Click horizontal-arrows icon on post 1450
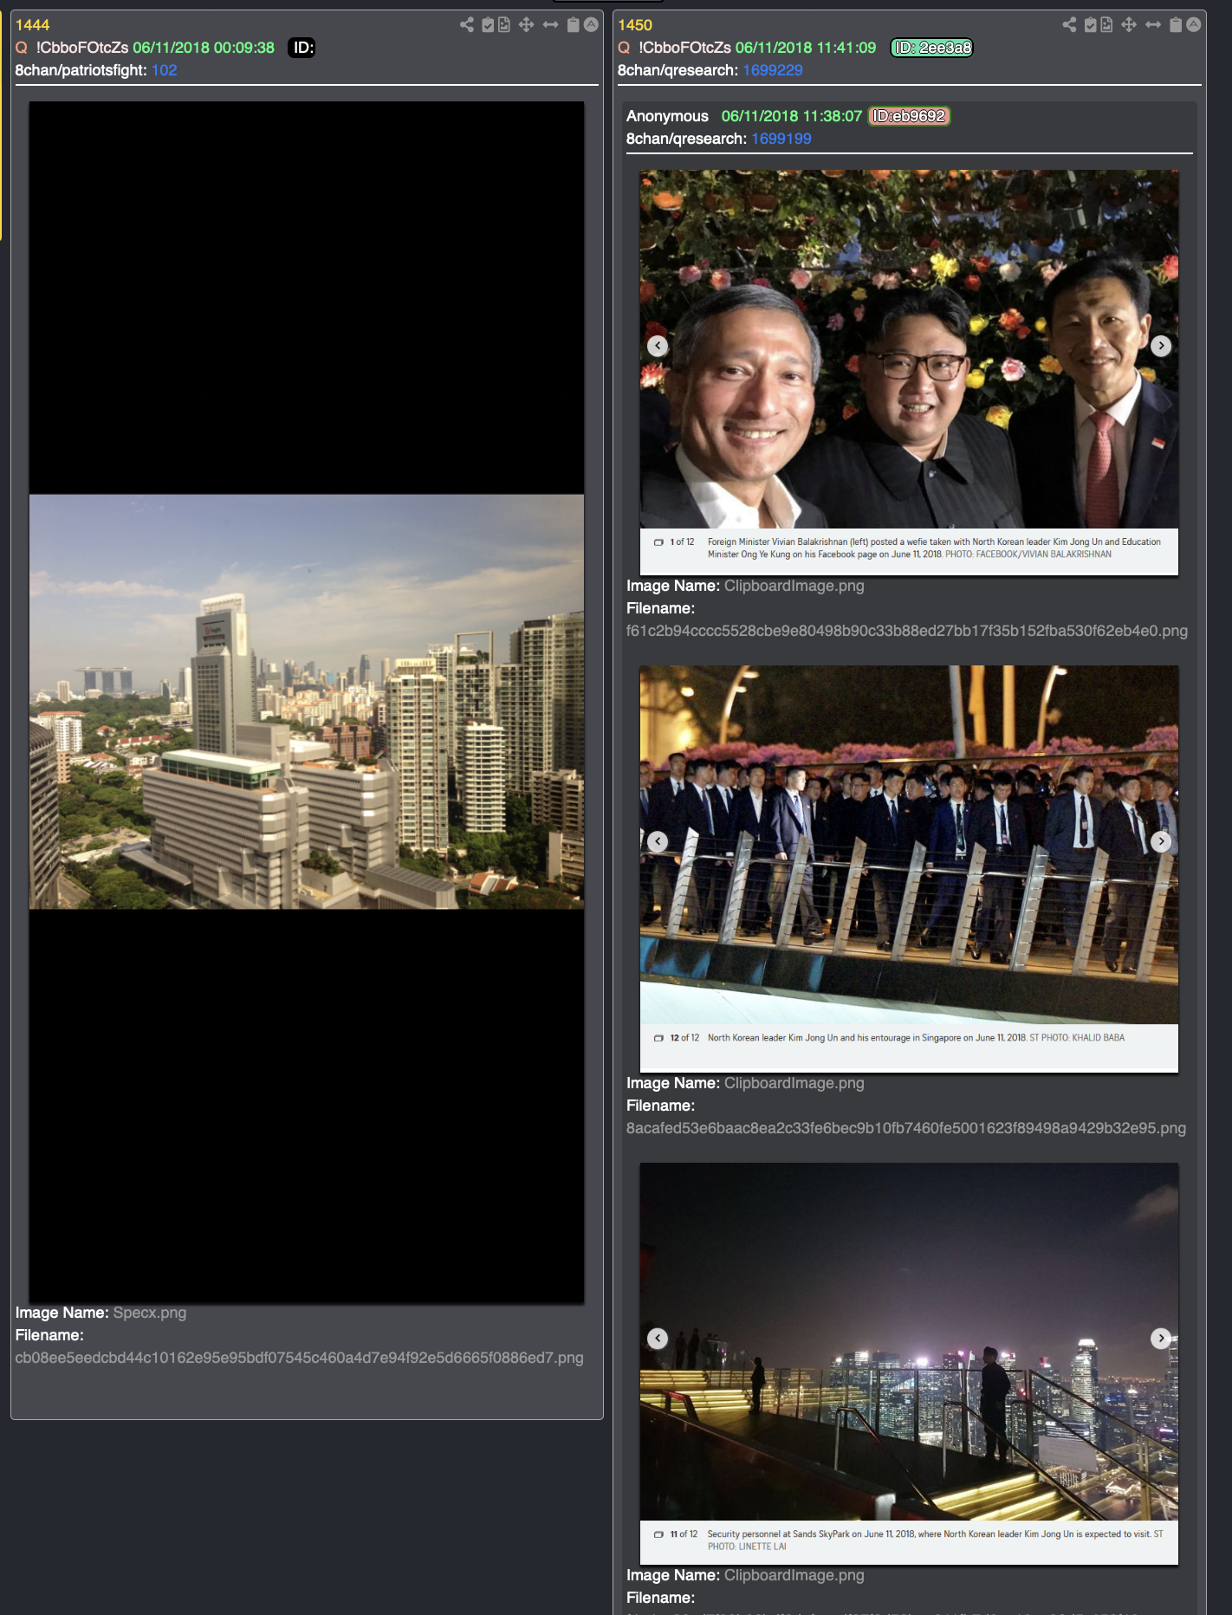The width and height of the screenshot is (1232, 1615). point(1153,25)
